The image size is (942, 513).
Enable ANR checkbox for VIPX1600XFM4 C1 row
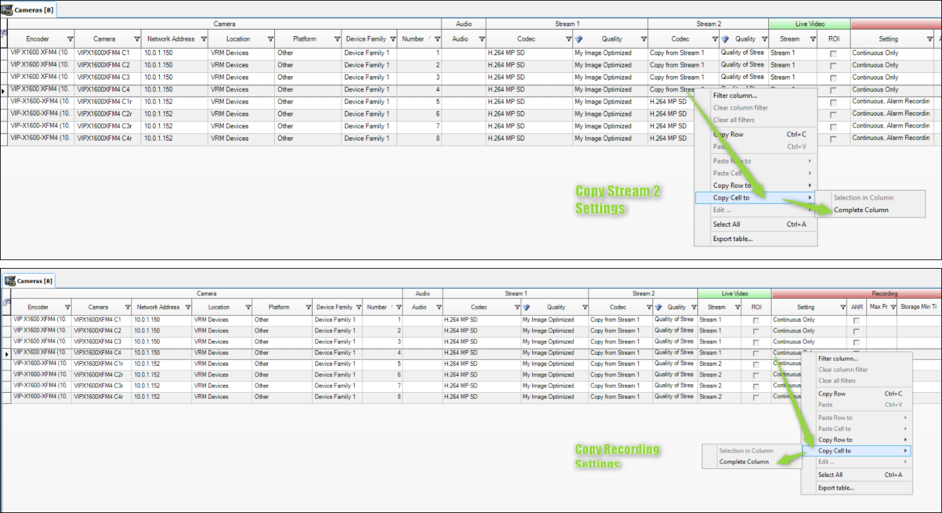pos(856,321)
